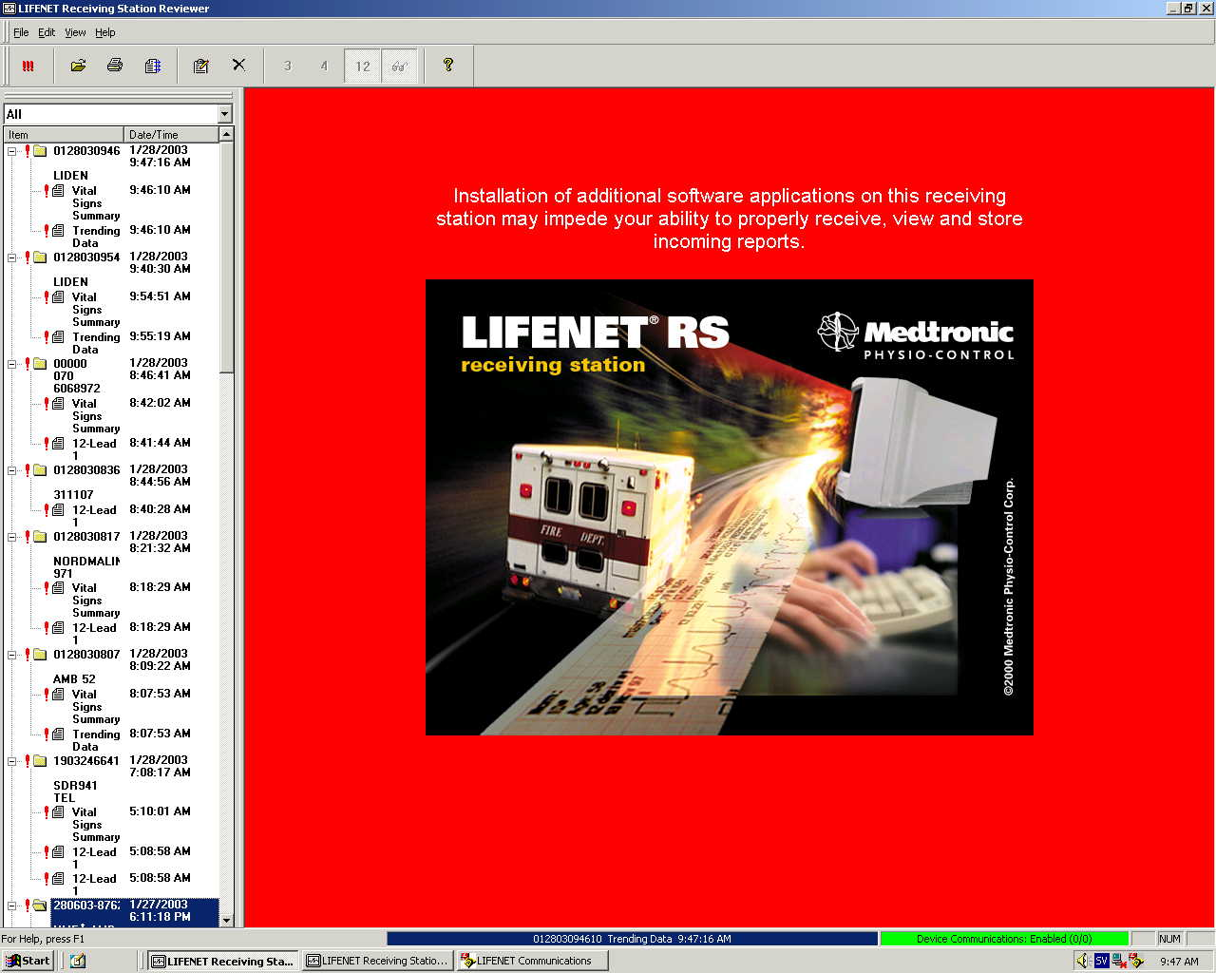Click the 01280309461 Trending Data status bar entry
Viewport: 1216px width, 973px height.
(x=632, y=939)
